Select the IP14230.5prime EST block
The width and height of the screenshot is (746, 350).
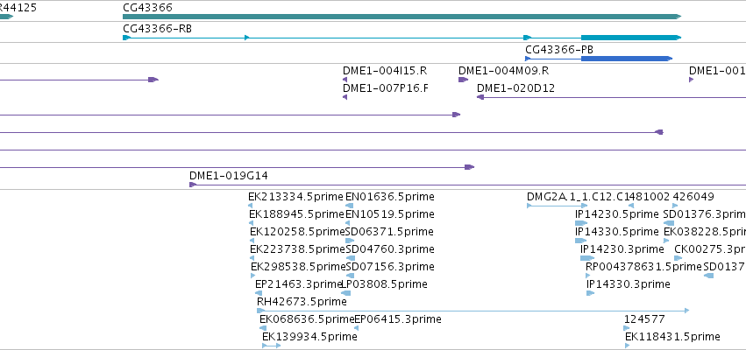pyautogui.click(x=581, y=223)
